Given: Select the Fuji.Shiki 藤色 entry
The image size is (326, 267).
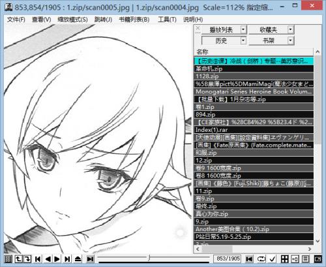Looking at the screenshot, I should point(254,183).
